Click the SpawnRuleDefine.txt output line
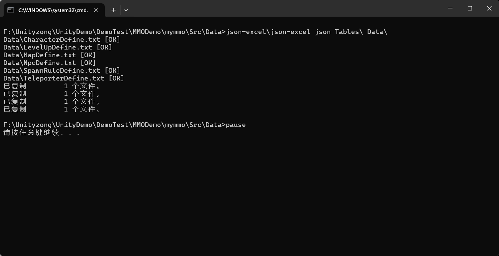 point(62,71)
